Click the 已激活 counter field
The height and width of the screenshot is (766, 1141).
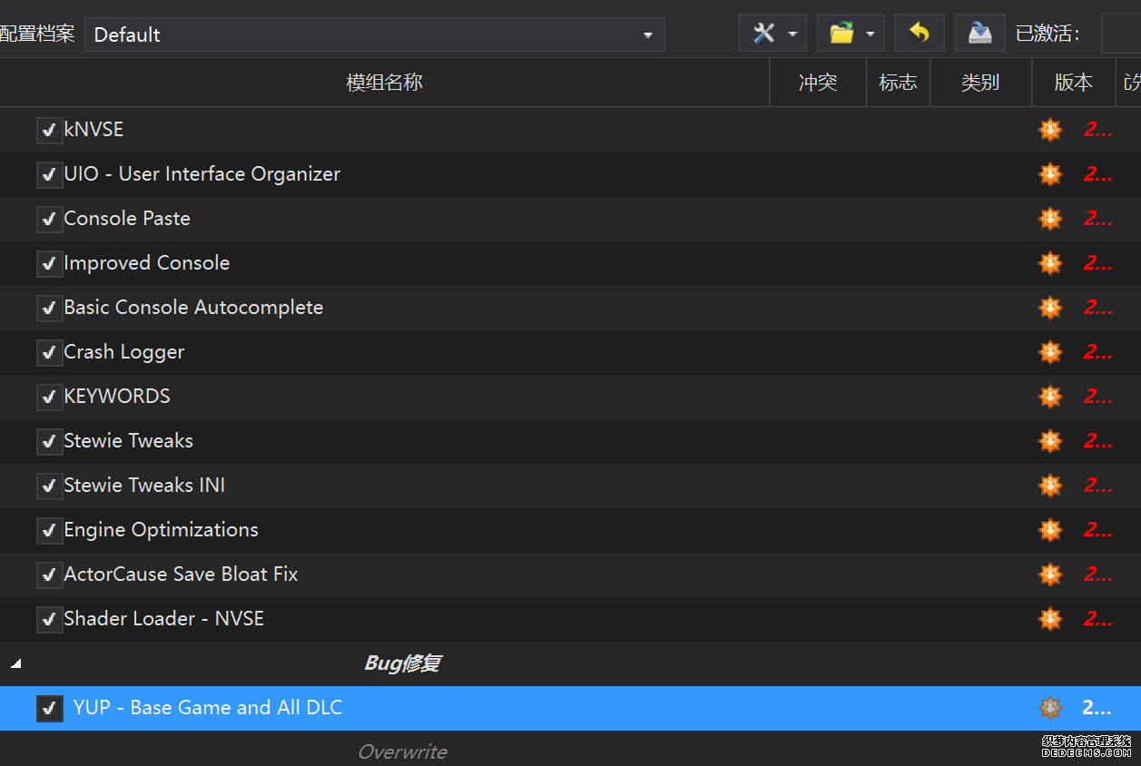1120,34
